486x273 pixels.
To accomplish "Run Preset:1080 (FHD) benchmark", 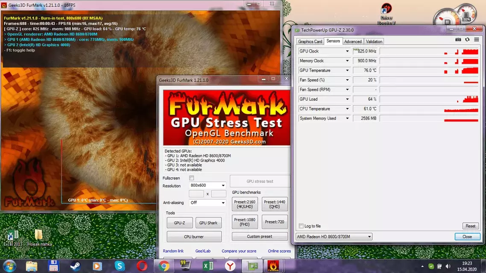I will click(245, 222).
